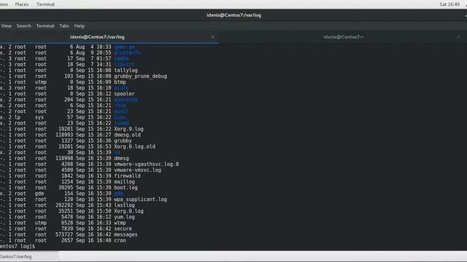467x262 pixels.
Task: Open the Terminal application menu in top bar
Action: click(45, 4)
